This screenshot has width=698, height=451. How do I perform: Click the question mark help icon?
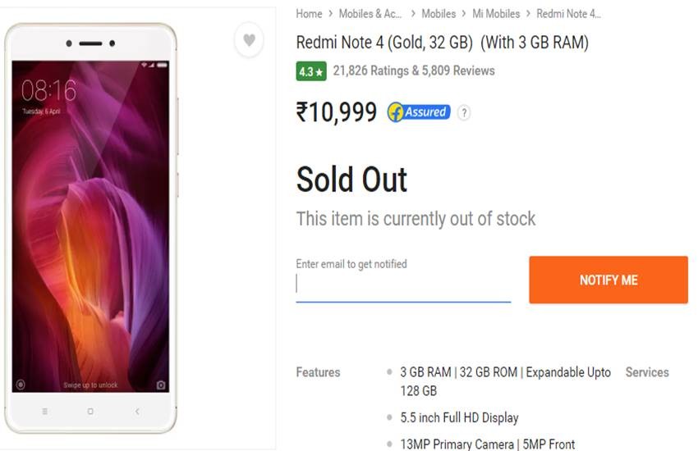(x=464, y=113)
